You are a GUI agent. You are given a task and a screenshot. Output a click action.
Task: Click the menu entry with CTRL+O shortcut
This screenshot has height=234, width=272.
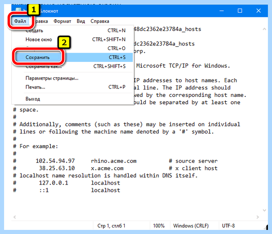(x=73, y=48)
